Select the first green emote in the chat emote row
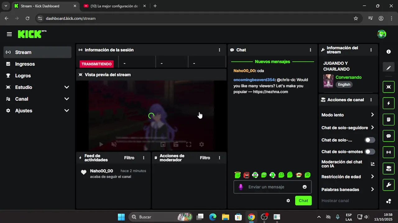This screenshot has width=398, height=223. [238, 175]
